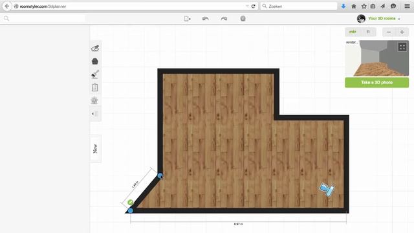Click the 3D render preview thumbnail
The width and height of the screenshot is (414, 233).
[x=376, y=58]
